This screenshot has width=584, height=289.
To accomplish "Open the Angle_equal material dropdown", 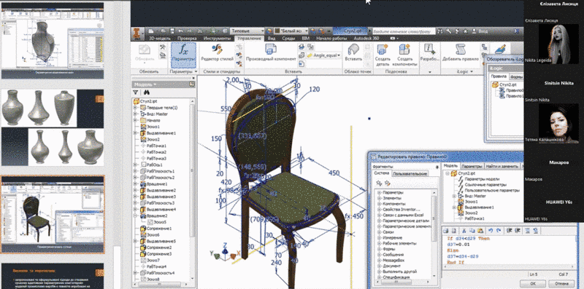I will tap(324, 55).
